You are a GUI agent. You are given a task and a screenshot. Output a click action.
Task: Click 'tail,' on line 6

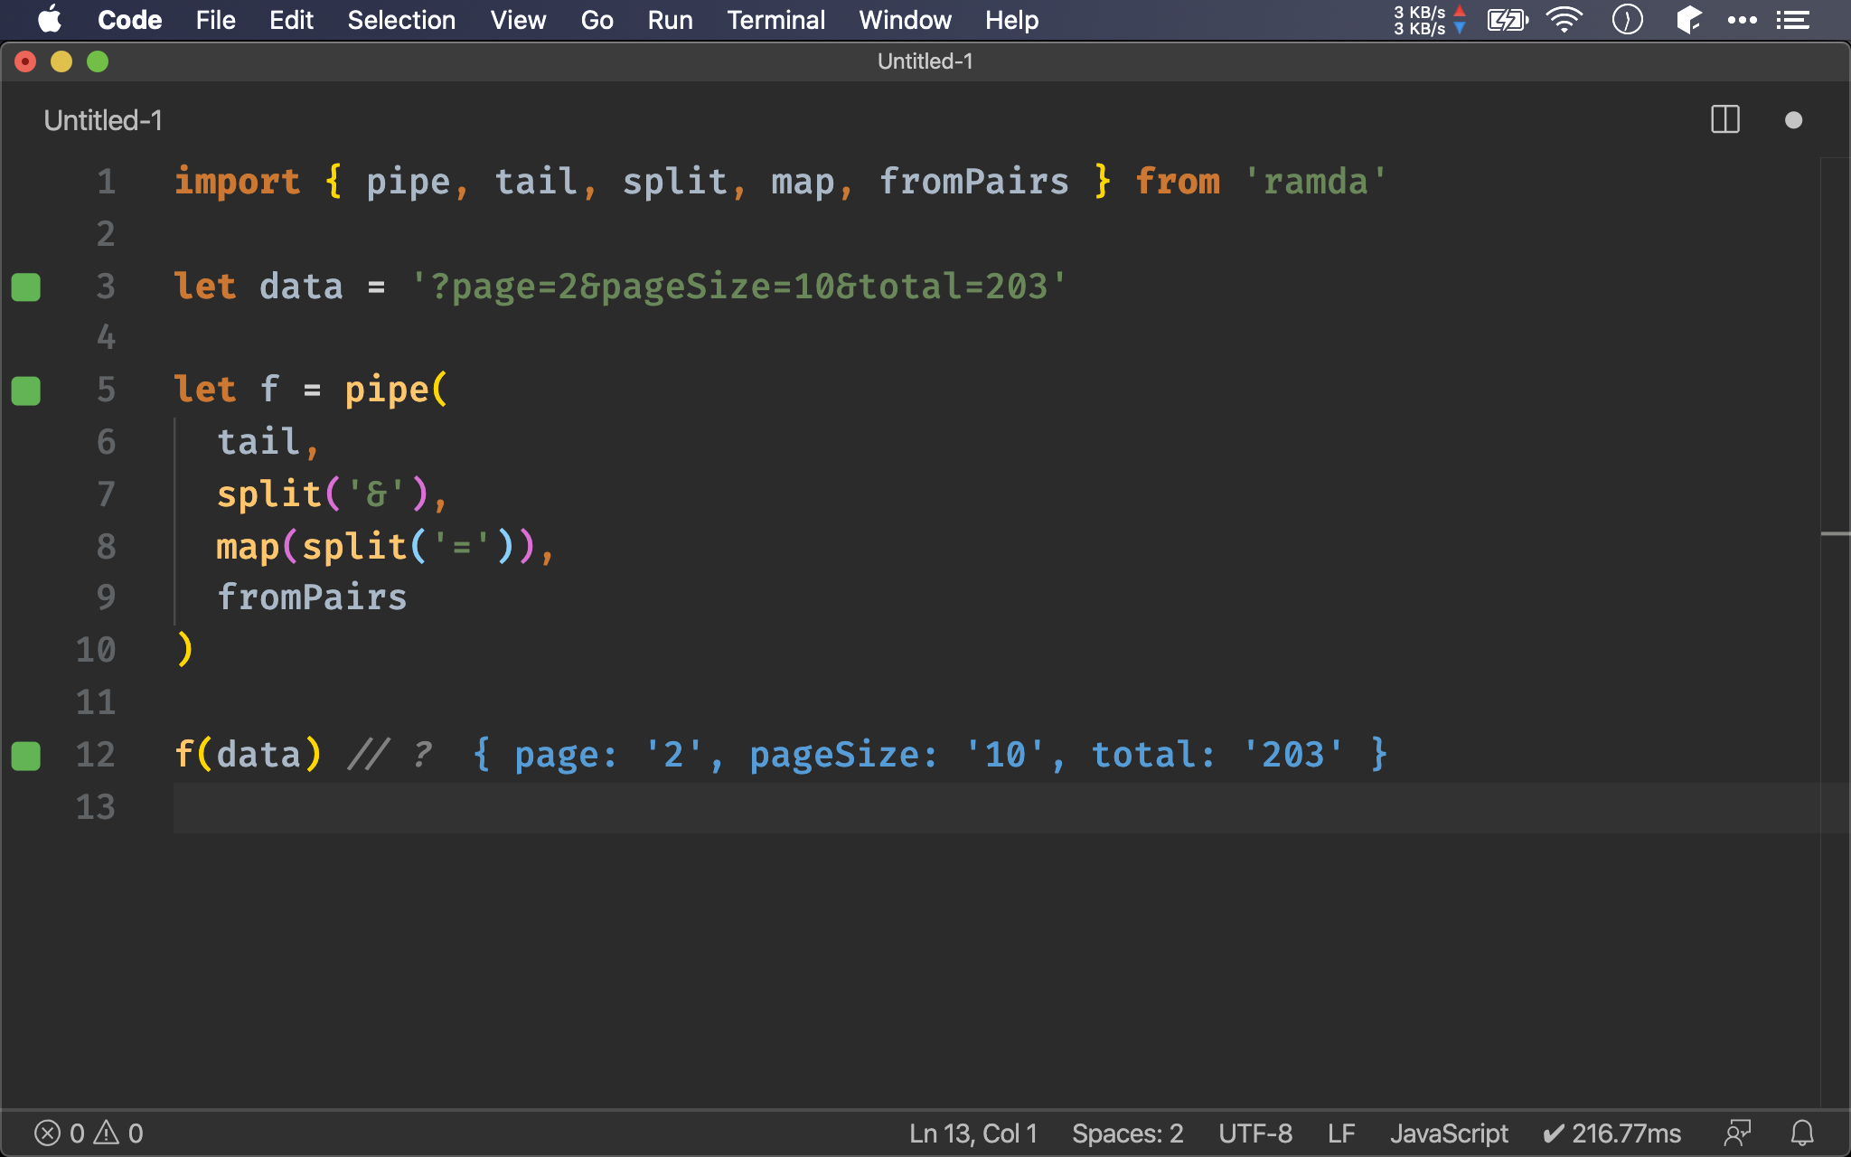click(268, 442)
